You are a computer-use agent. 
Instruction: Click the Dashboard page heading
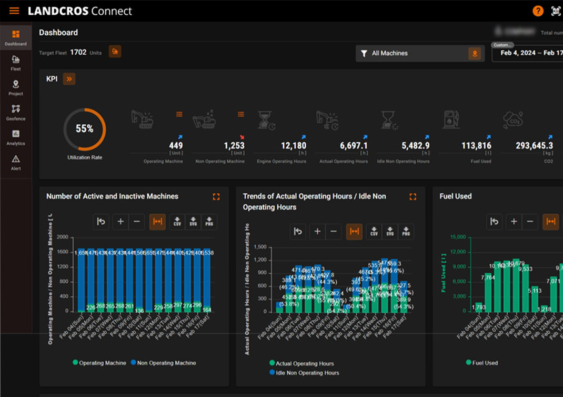point(58,33)
